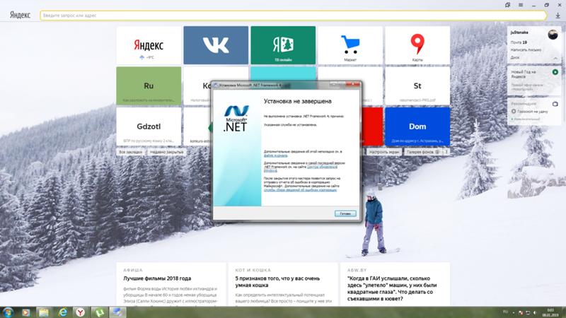Click the Яндекс logo beside the address bar
Viewport: 566px width, 318px height.
coord(20,15)
